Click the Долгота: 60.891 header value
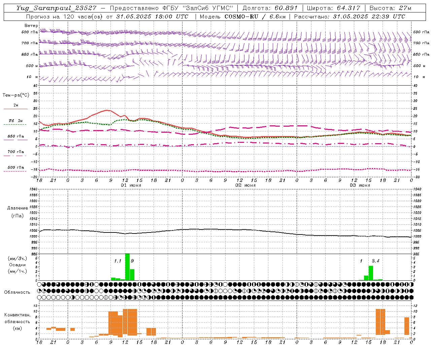This screenshot has height=345, width=431. [x=270, y=8]
